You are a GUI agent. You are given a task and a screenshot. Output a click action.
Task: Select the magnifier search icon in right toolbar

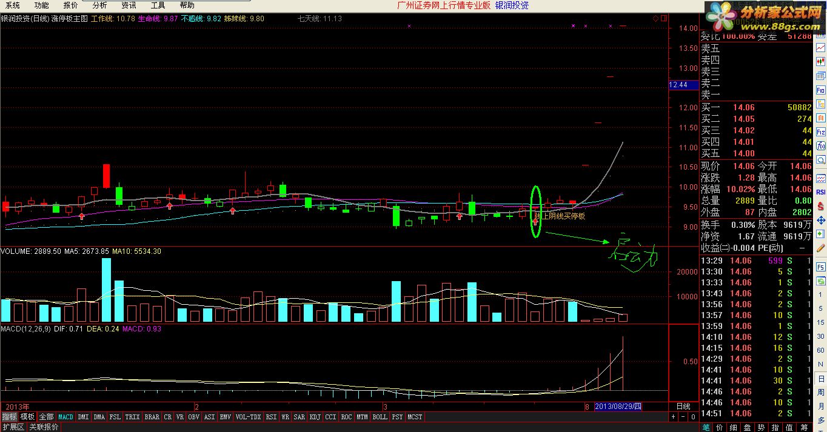[x=821, y=160]
